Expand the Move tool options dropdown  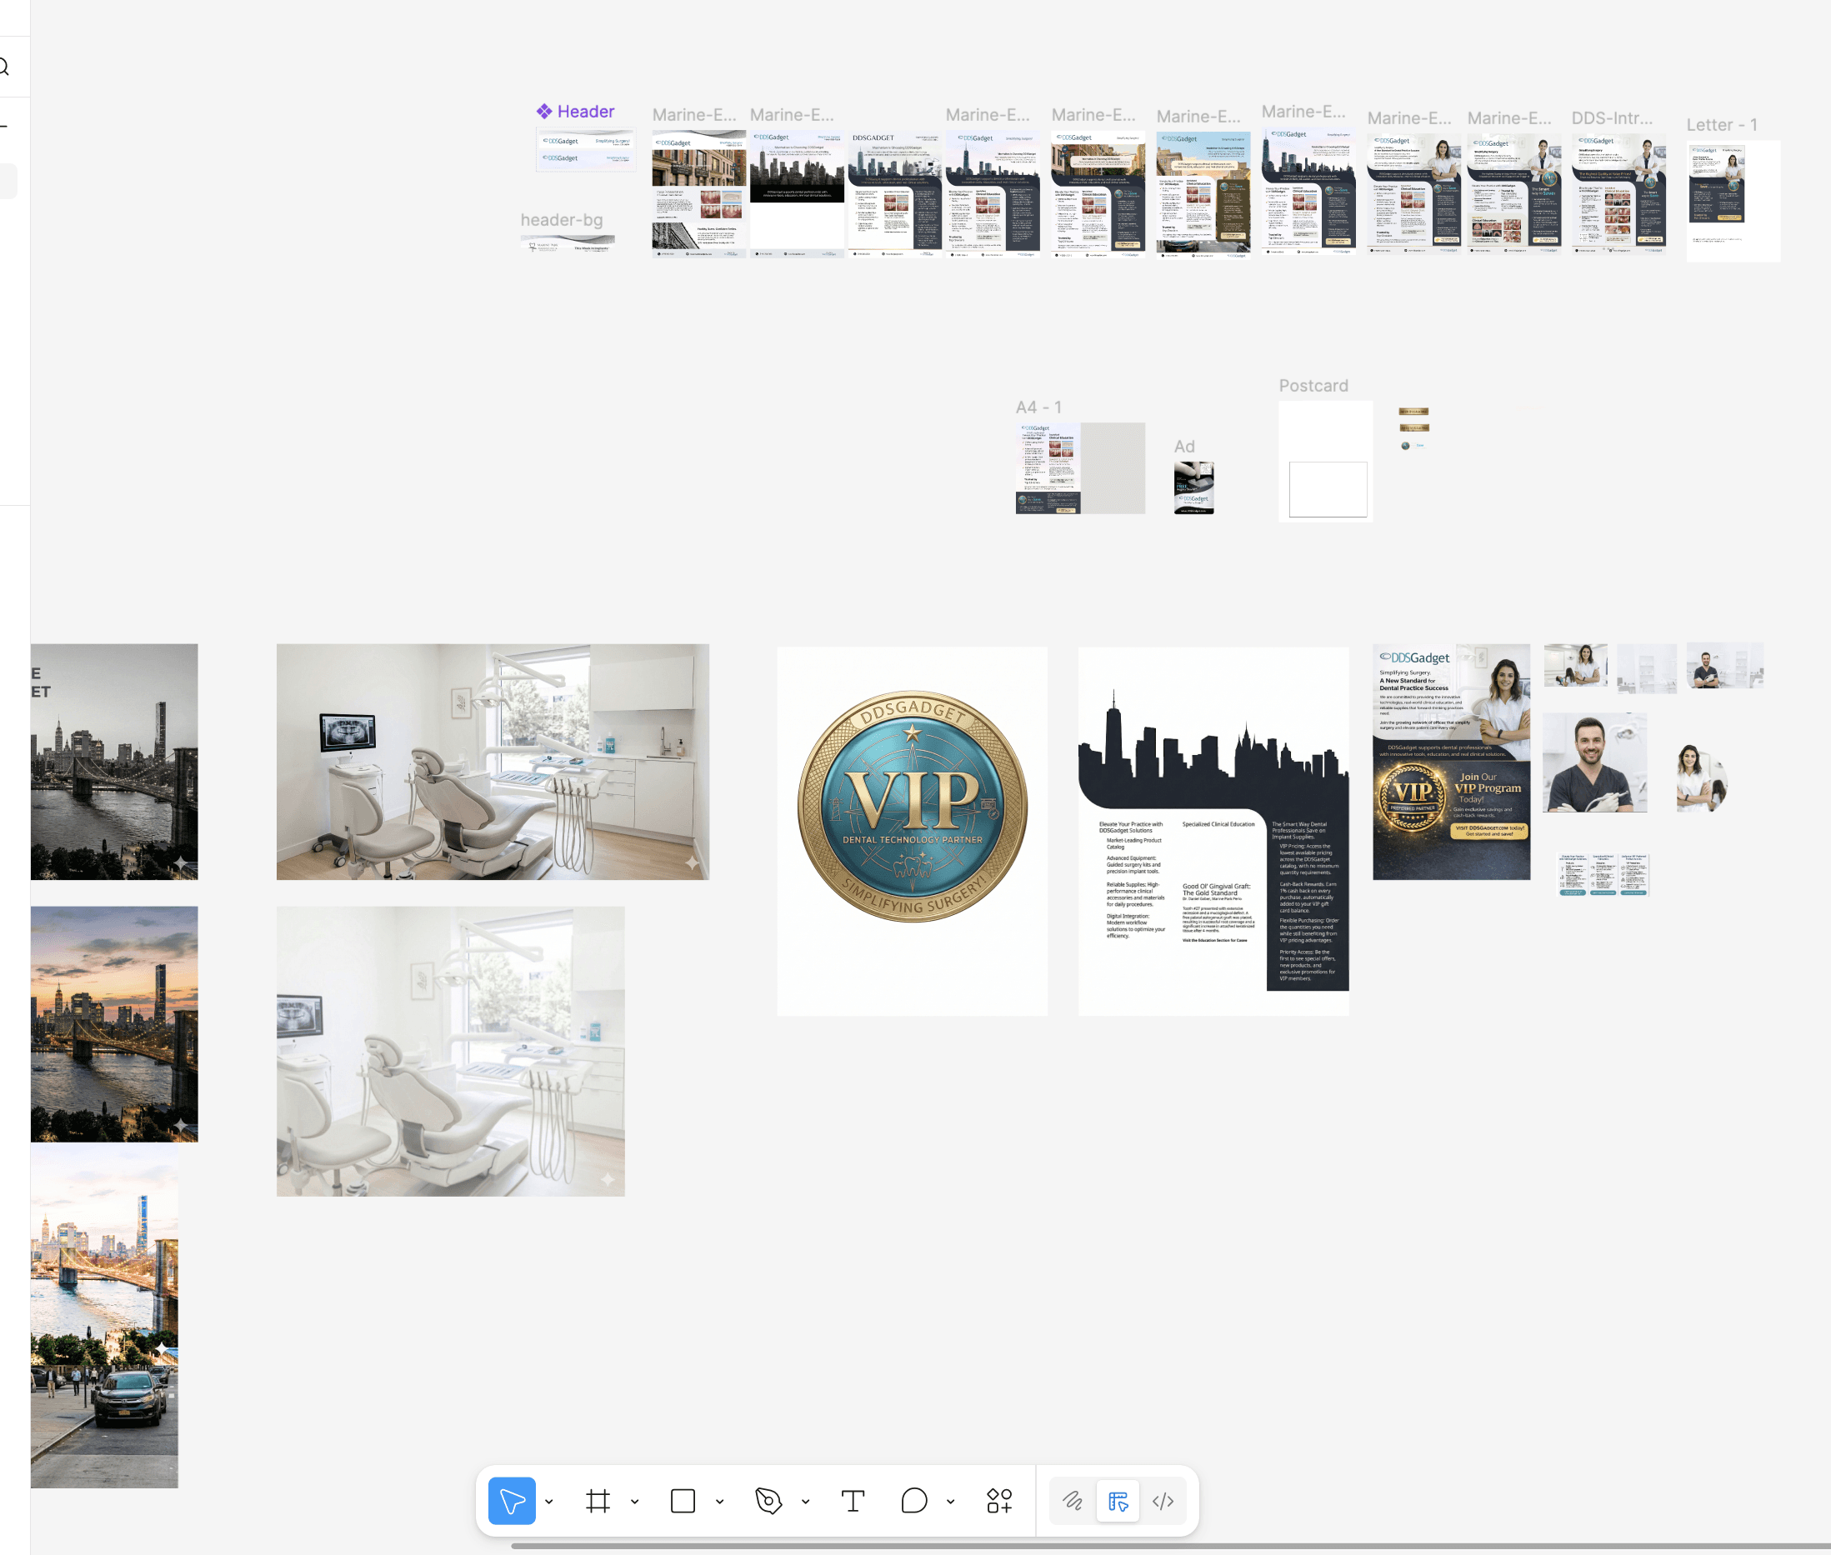click(549, 1501)
